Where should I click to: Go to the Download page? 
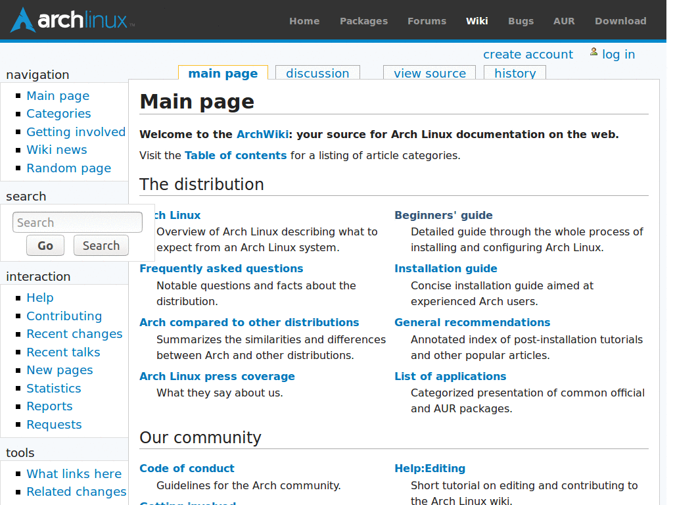tap(620, 21)
